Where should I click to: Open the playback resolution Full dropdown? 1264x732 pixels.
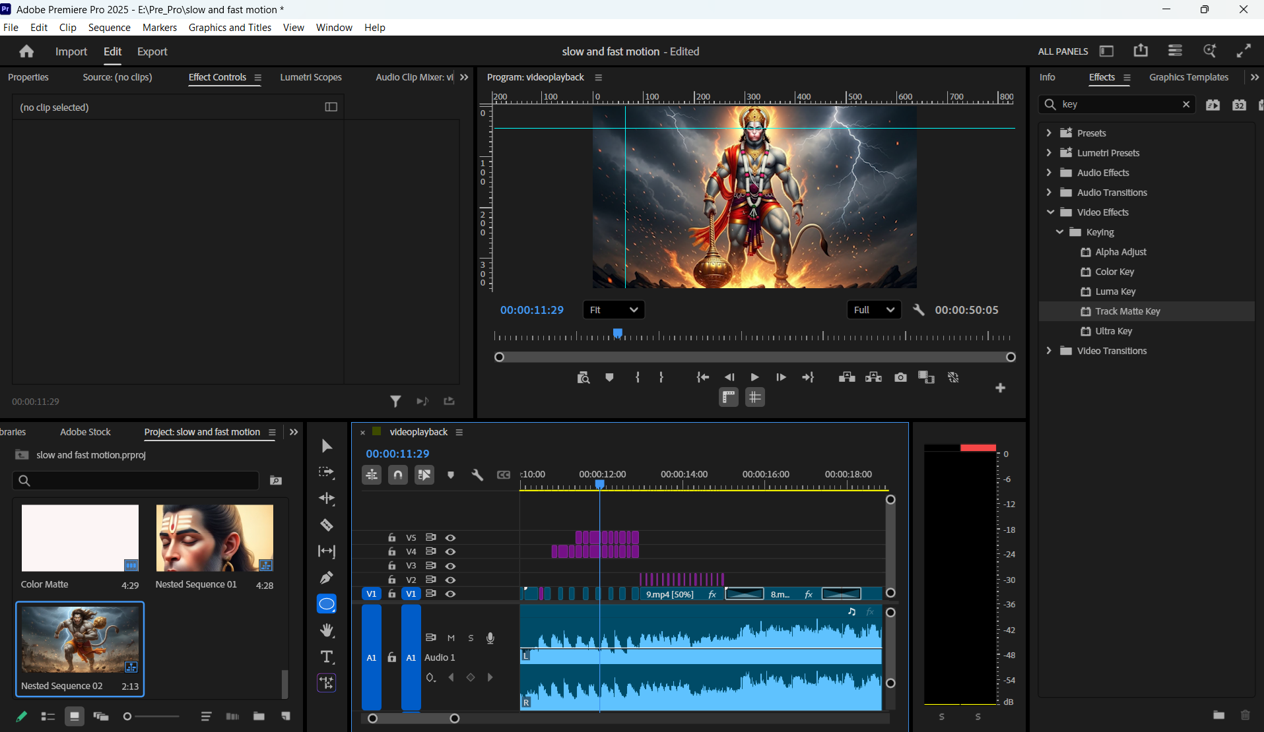point(873,309)
